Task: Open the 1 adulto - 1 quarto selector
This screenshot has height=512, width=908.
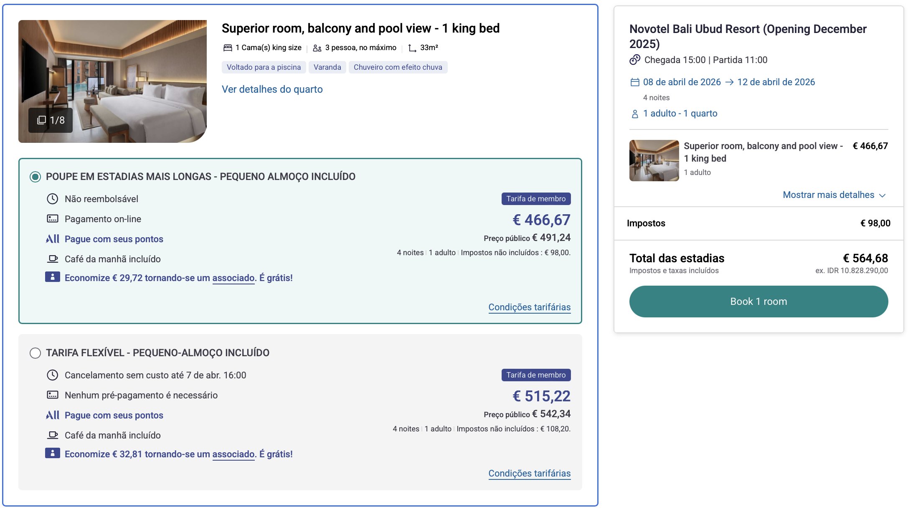Action: [x=680, y=114]
